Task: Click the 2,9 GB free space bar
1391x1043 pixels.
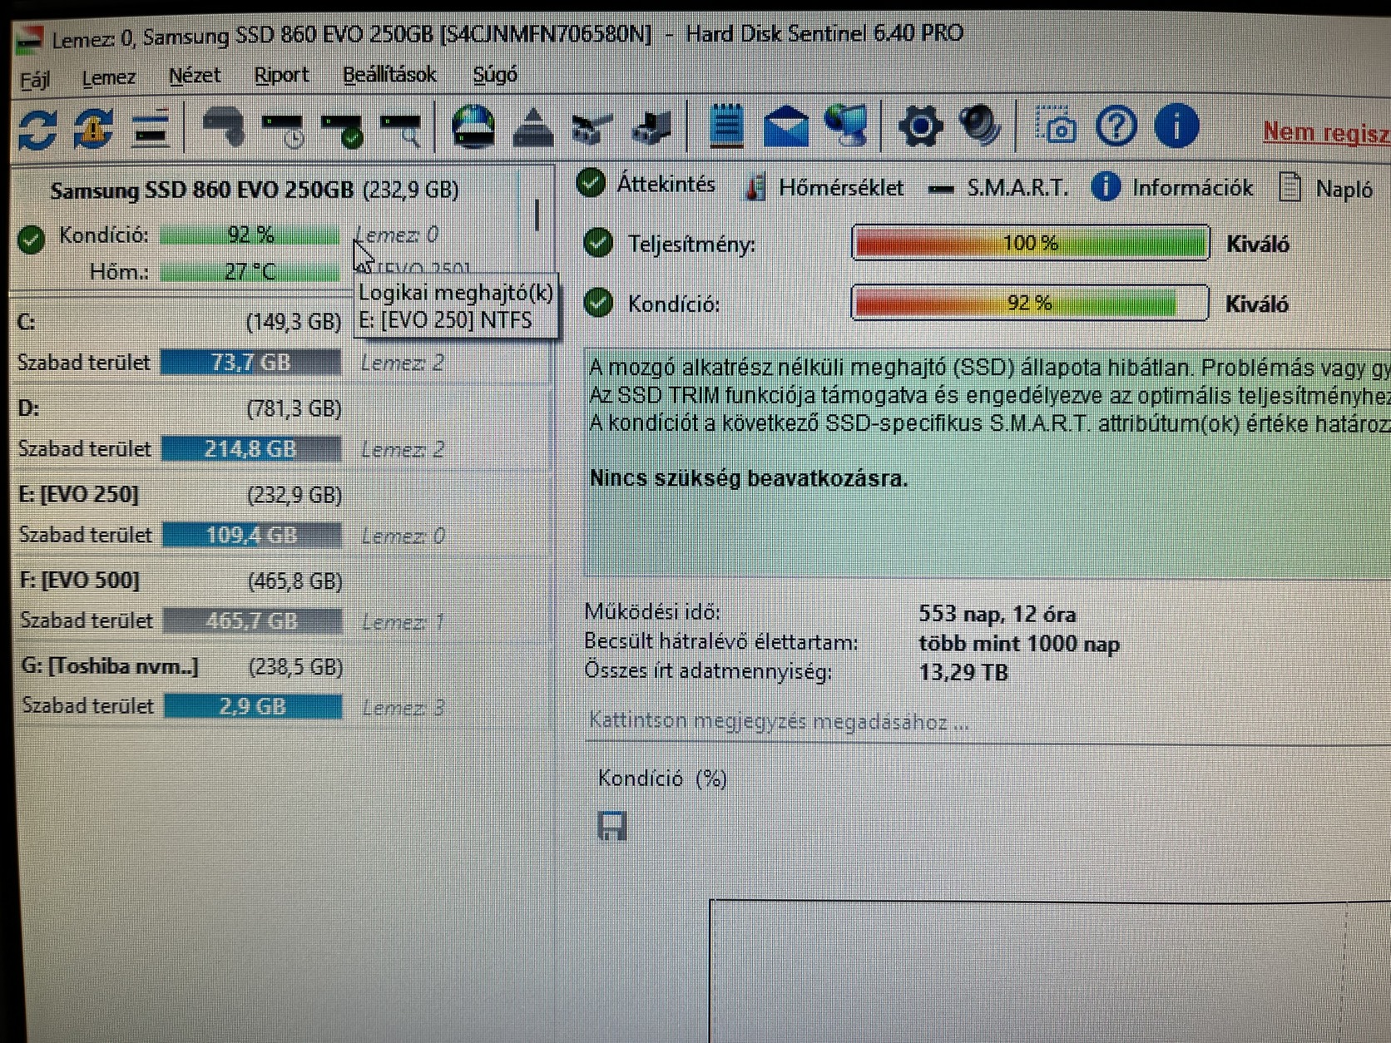Action: coord(253,706)
